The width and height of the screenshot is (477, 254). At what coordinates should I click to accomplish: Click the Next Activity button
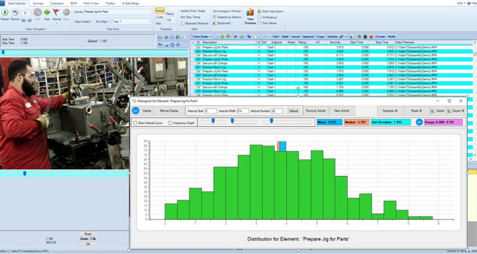tap(342, 111)
